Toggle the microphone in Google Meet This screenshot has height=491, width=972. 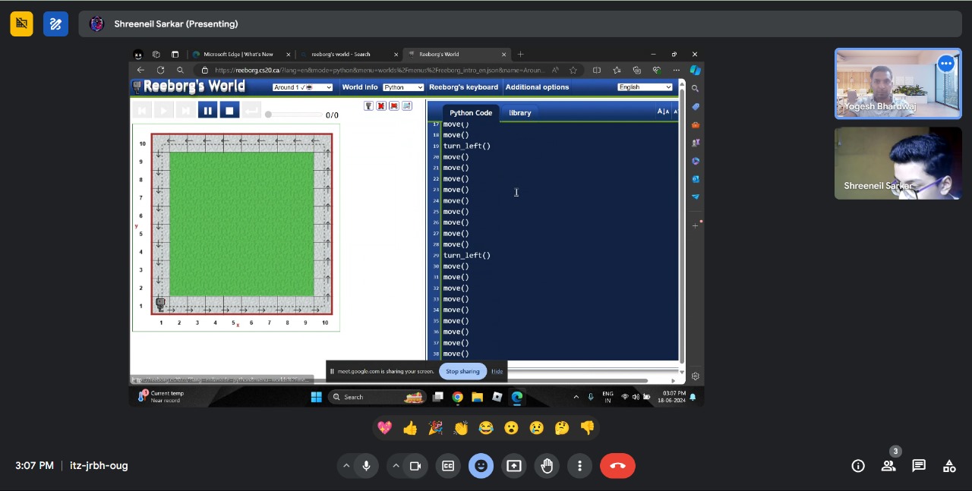pos(366,466)
